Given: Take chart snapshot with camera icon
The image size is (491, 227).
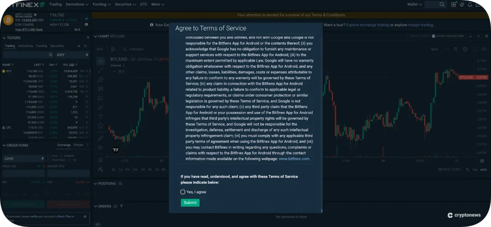Looking at the screenshot, I should point(483,49).
